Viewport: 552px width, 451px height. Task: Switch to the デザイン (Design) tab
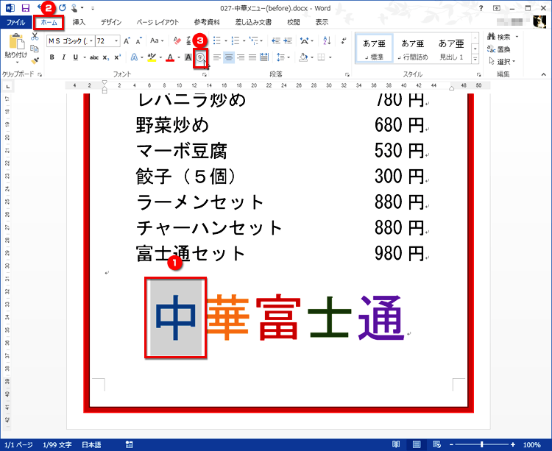click(111, 22)
